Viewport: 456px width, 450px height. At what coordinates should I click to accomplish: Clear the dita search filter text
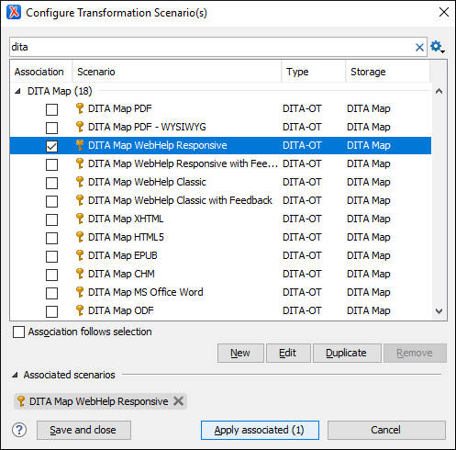pos(419,47)
